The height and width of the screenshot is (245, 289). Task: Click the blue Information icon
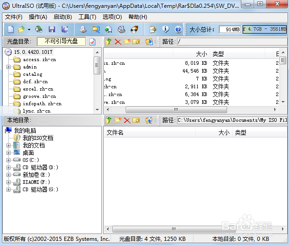tap(166, 29)
